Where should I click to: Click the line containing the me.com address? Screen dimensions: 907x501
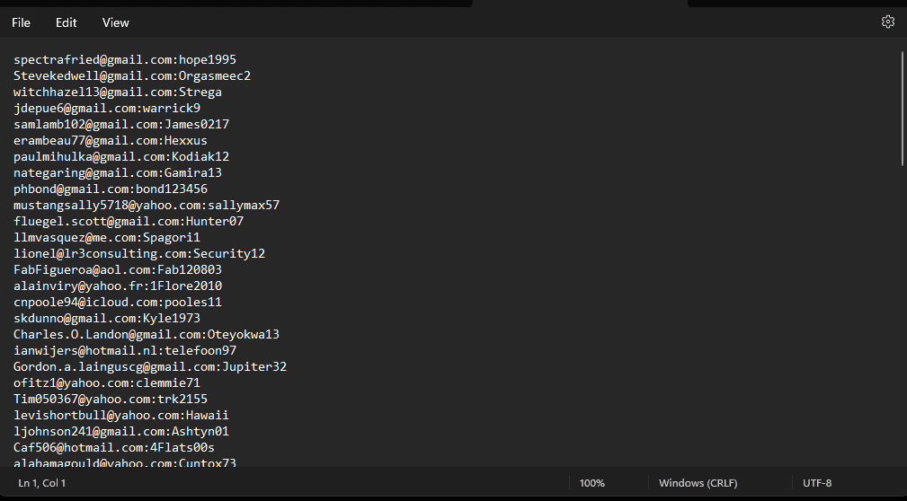point(106,237)
